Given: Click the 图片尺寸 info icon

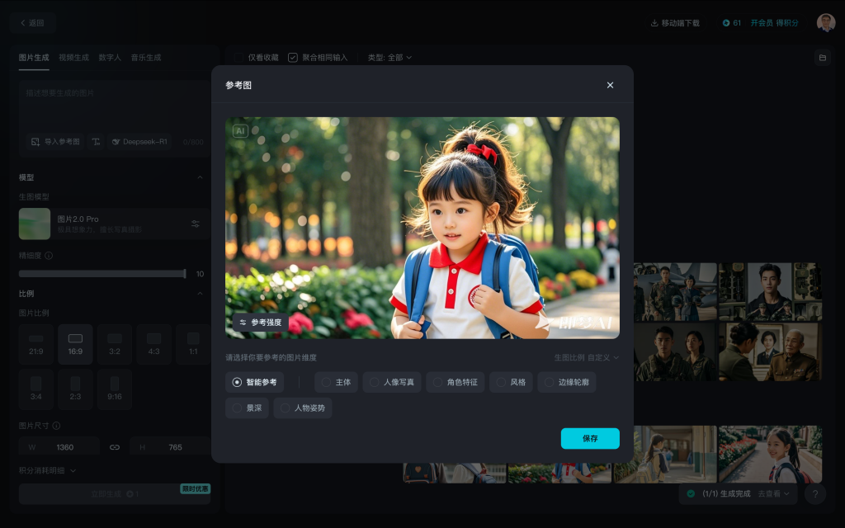Looking at the screenshot, I should tap(56, 426).
